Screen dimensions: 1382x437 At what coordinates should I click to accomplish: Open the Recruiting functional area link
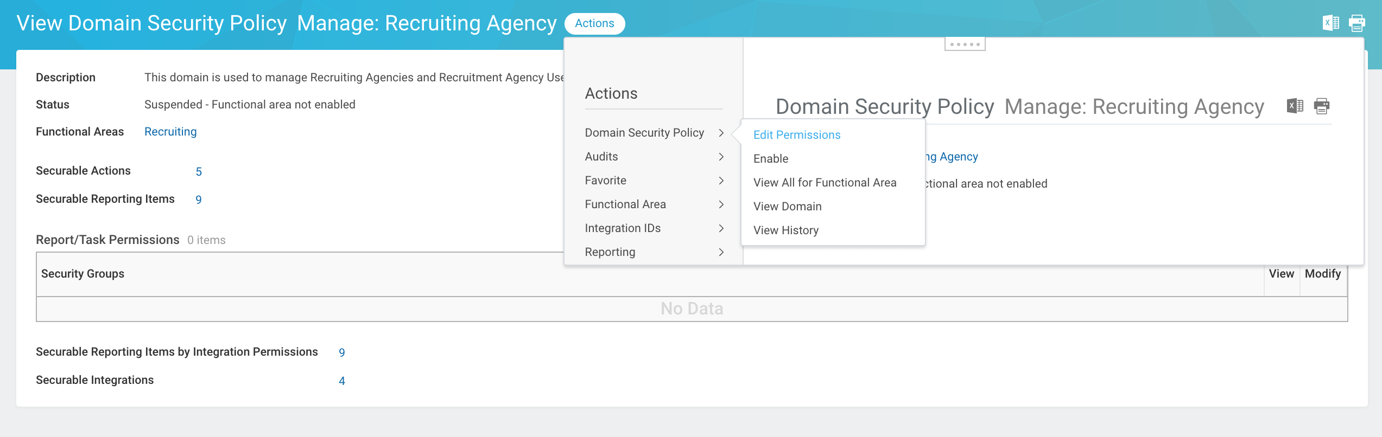170,131
